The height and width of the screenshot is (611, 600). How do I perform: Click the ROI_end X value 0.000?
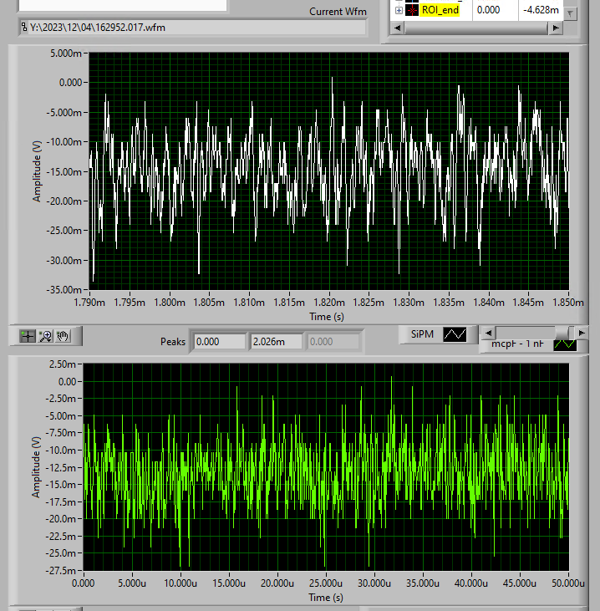pos(488,10)
